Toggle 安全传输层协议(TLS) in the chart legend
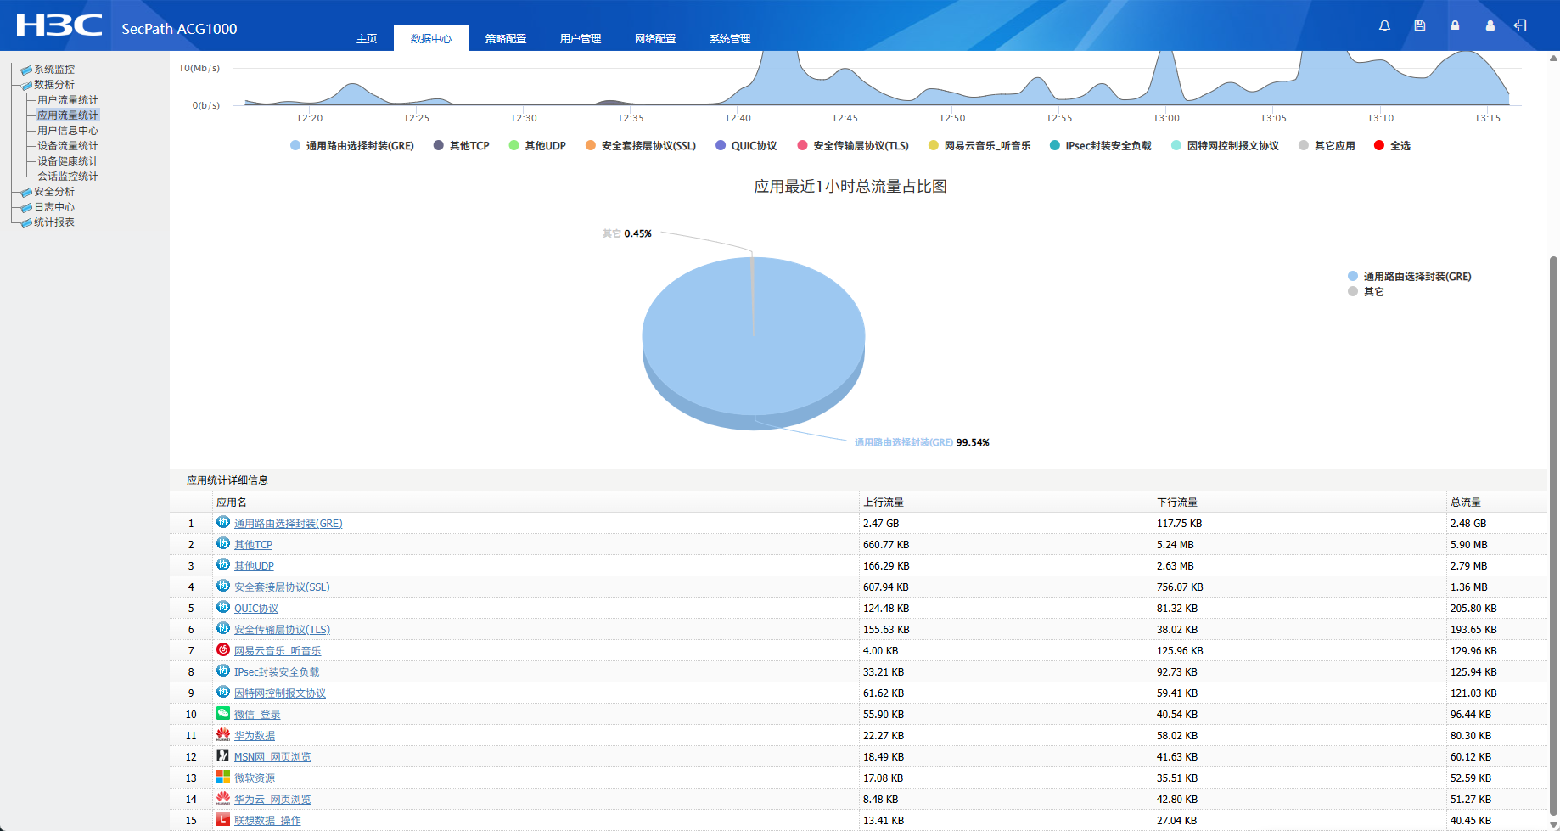 pos(853,146)
